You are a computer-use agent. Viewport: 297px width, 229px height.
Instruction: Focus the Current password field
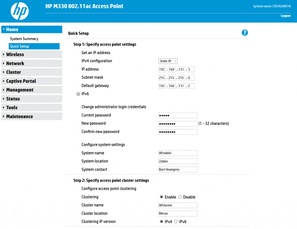(178, 115)
